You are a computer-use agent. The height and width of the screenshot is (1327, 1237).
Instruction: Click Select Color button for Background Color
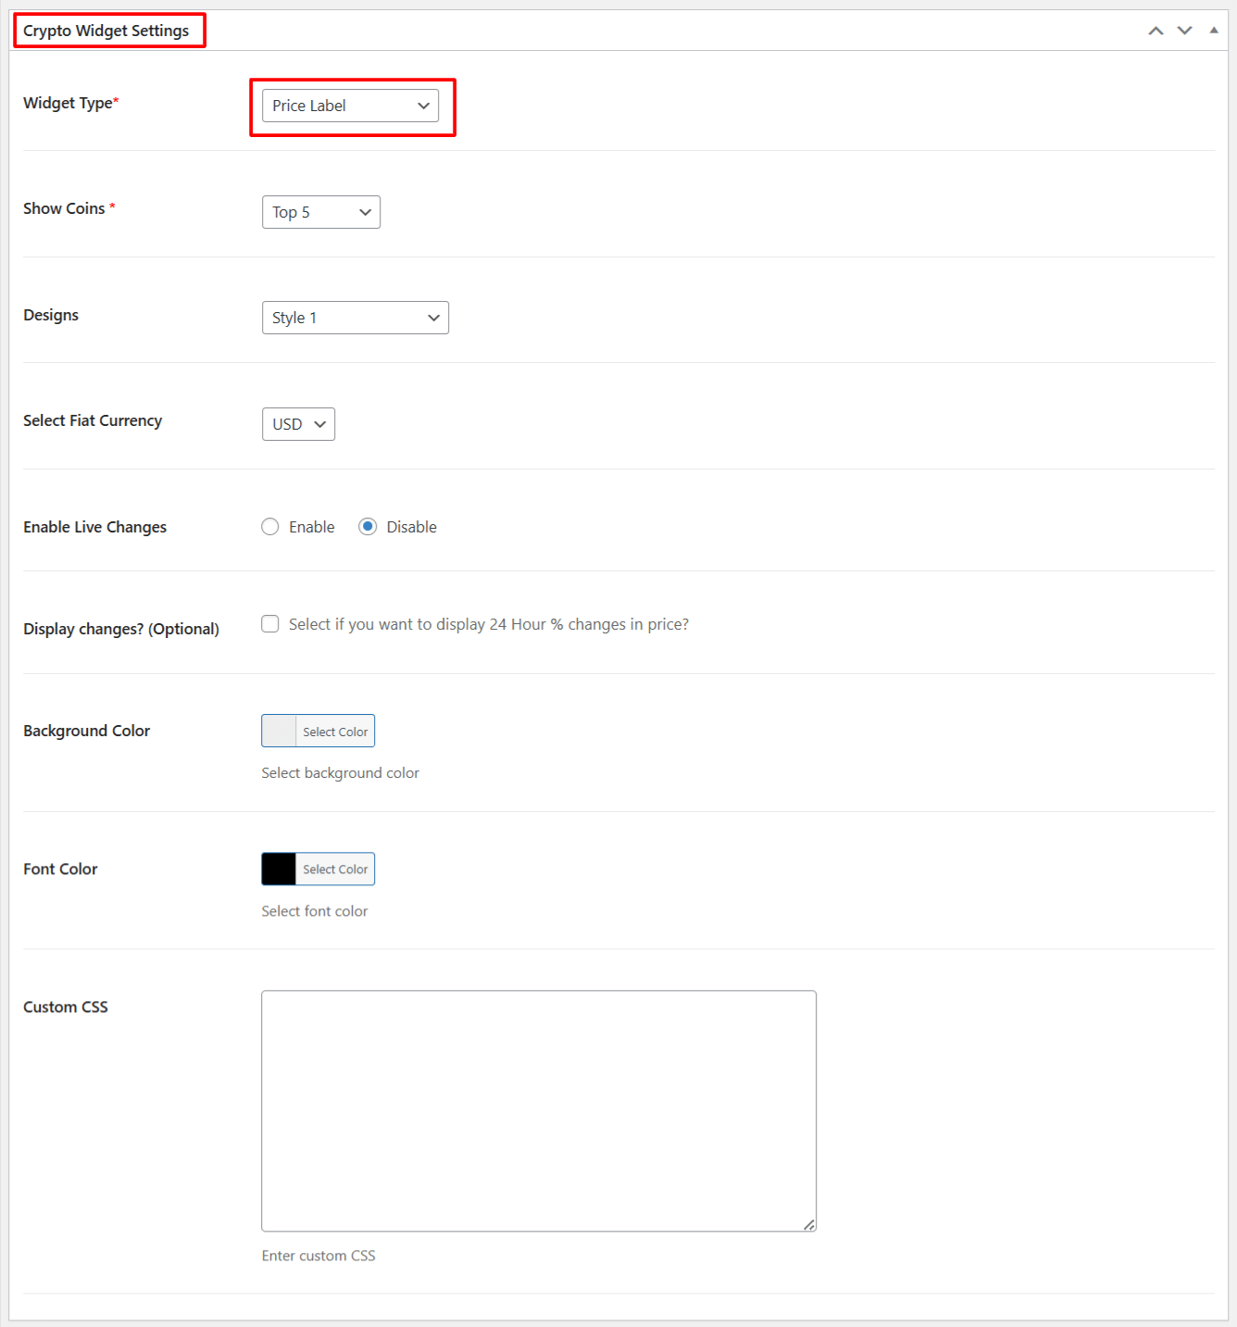[335, 732]
